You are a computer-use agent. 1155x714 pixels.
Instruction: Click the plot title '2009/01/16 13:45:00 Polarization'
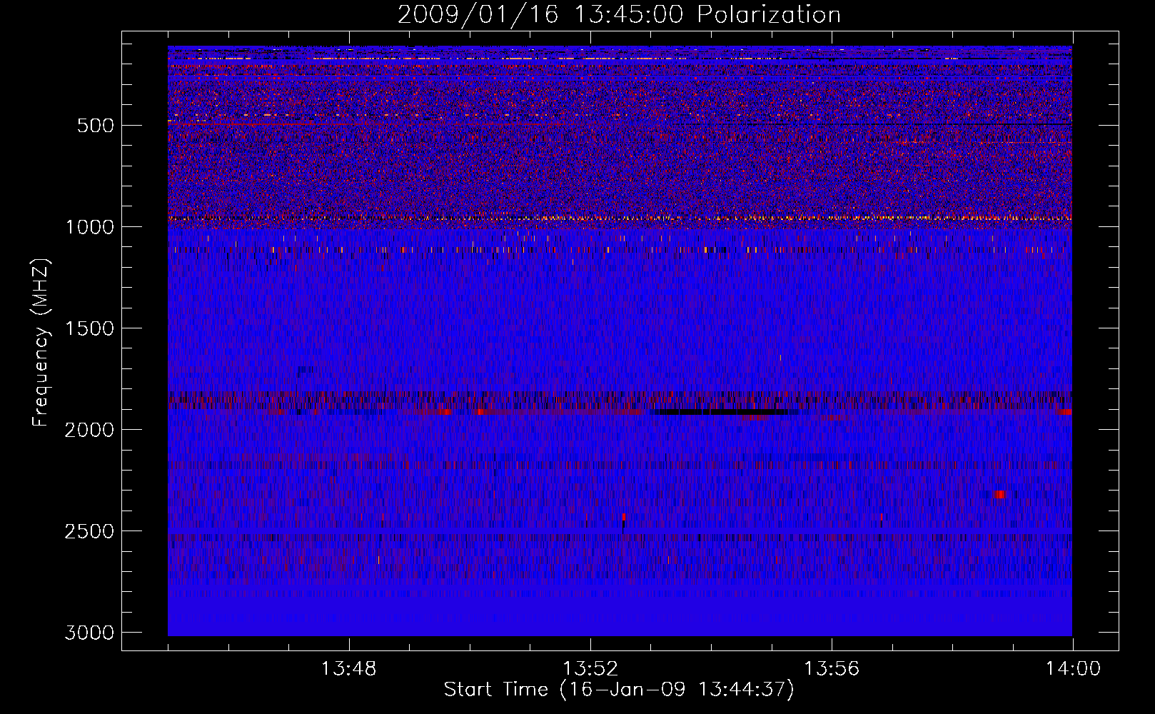tap(619, 14)
